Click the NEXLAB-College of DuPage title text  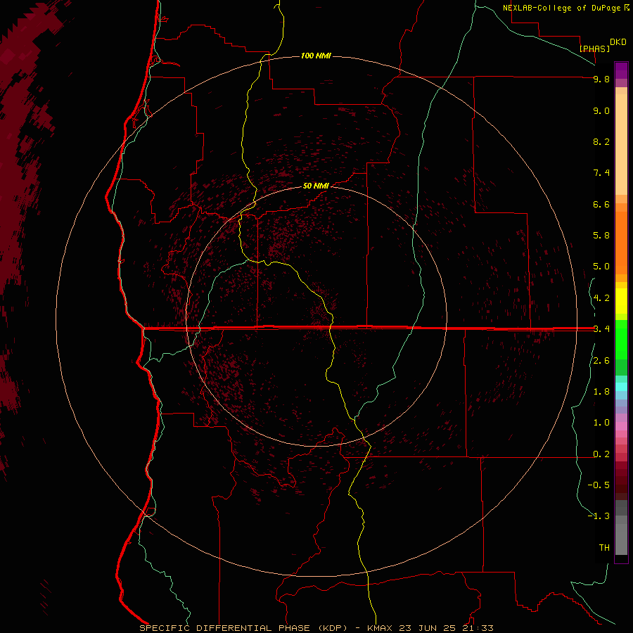(563, 8)
